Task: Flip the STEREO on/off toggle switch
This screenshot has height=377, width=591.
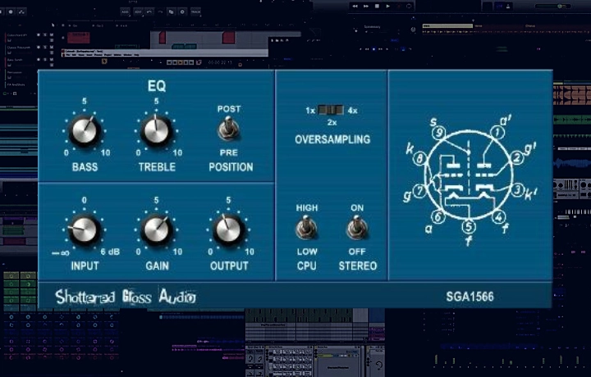Action: pos(357,228)
